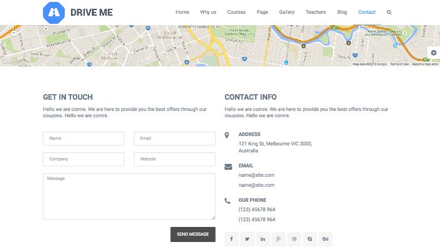Open the Skype social link
The image size is (440, 247).
coord(310,239)
